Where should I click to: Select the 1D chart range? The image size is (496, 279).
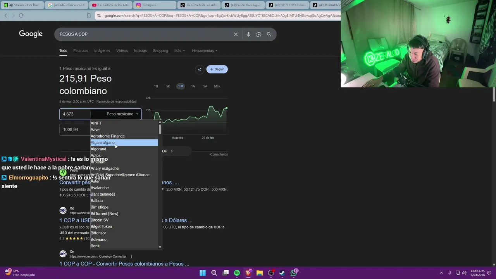click(x=156, y=86)
